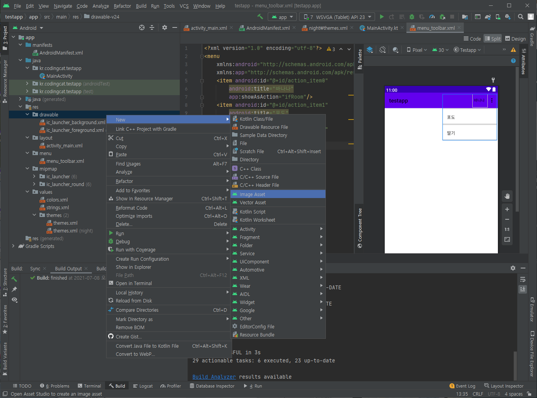Click the orientation rotate icon in preview

(382, 50)
